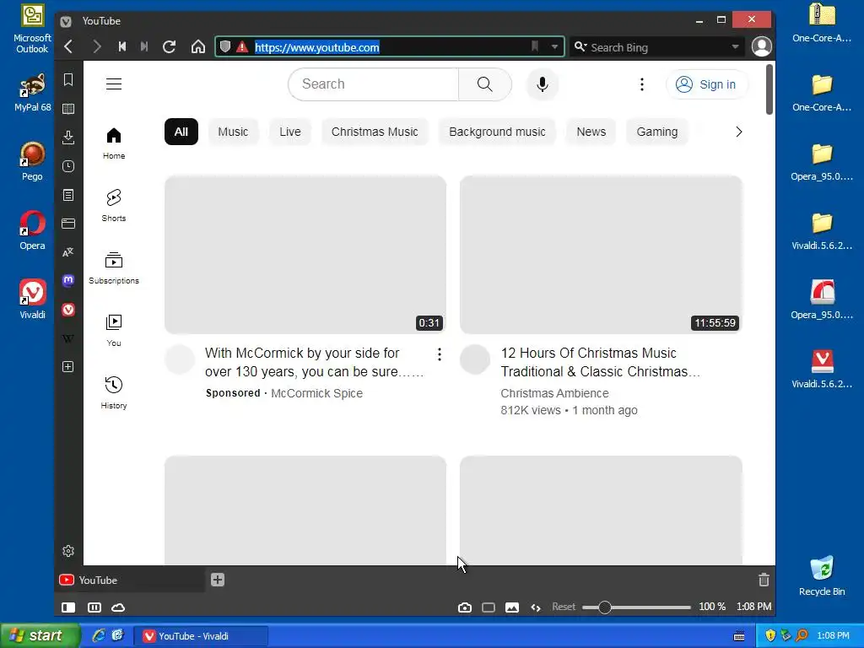This screenshot has width=864, height=648.
Task: Click the rewind history button
Action: tap(122, 47)
